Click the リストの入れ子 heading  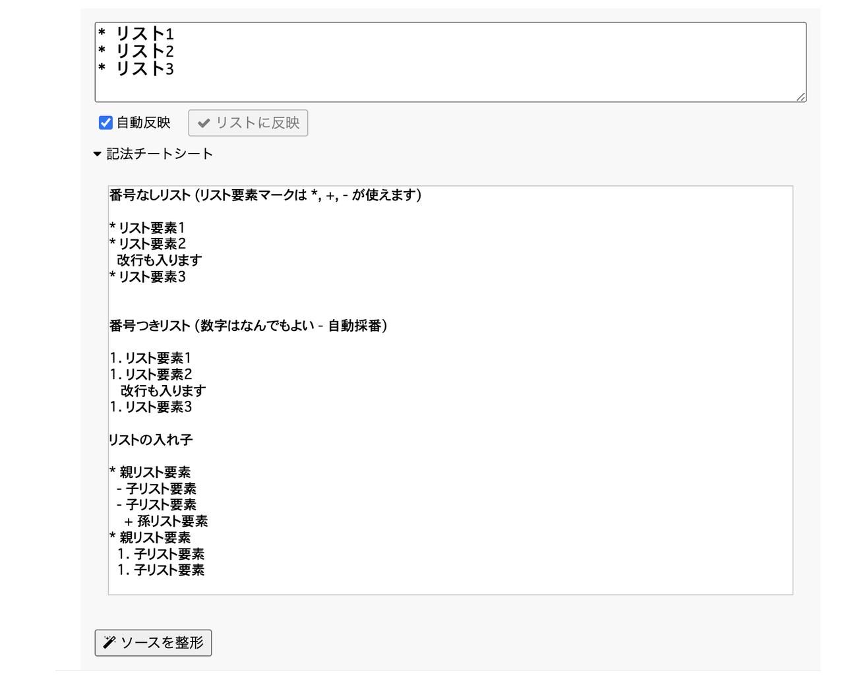tap(151, 440)
